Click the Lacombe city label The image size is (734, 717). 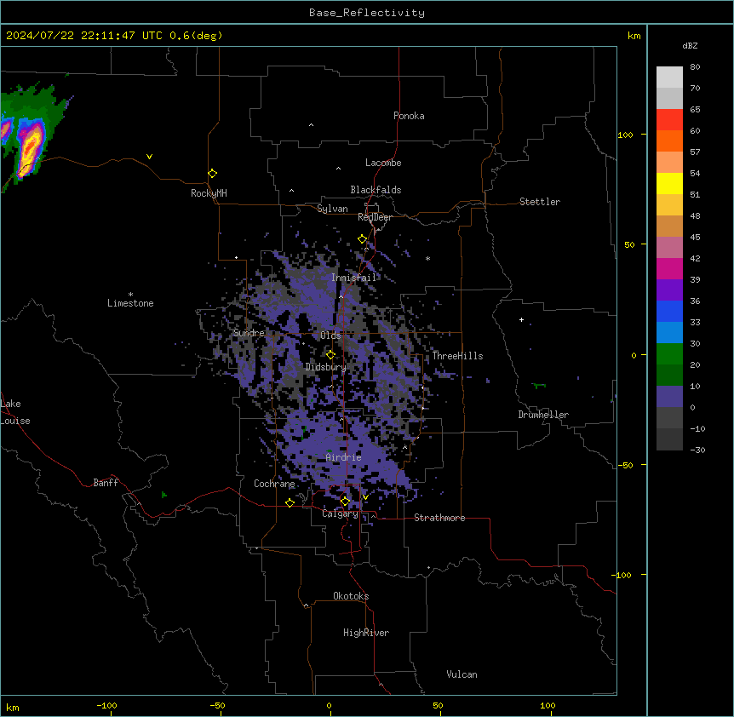383,163
